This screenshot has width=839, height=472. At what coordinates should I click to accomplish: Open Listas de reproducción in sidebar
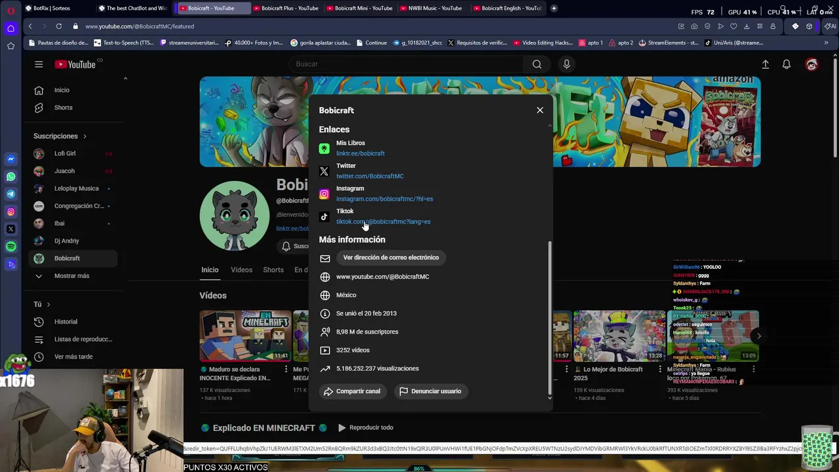(72, 339)
